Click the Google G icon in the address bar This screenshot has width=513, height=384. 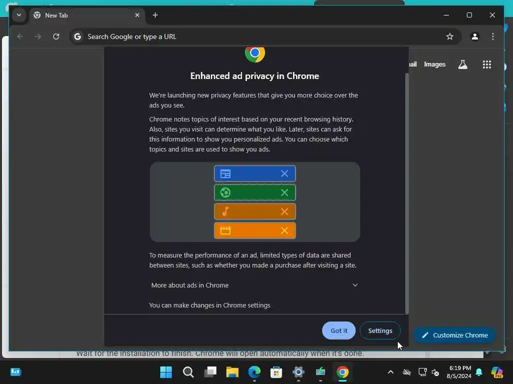point(78,36)
